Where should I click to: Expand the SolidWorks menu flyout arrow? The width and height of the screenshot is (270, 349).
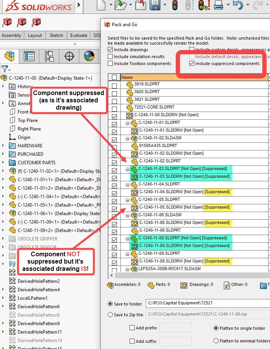pos(79,5)
